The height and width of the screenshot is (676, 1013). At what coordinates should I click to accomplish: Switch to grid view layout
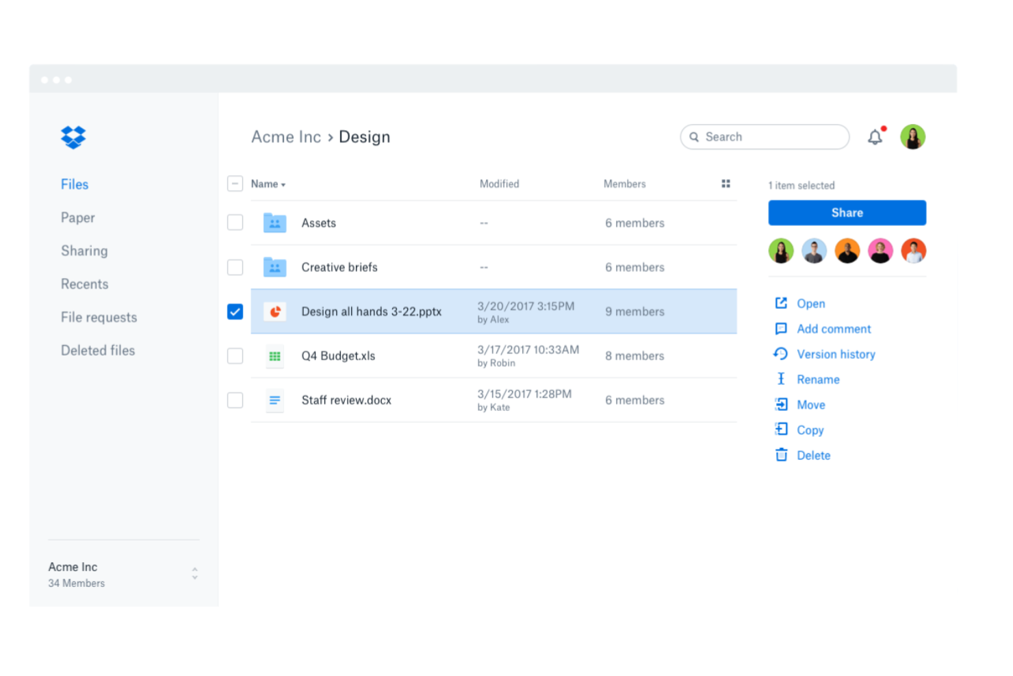pos(726,184)
